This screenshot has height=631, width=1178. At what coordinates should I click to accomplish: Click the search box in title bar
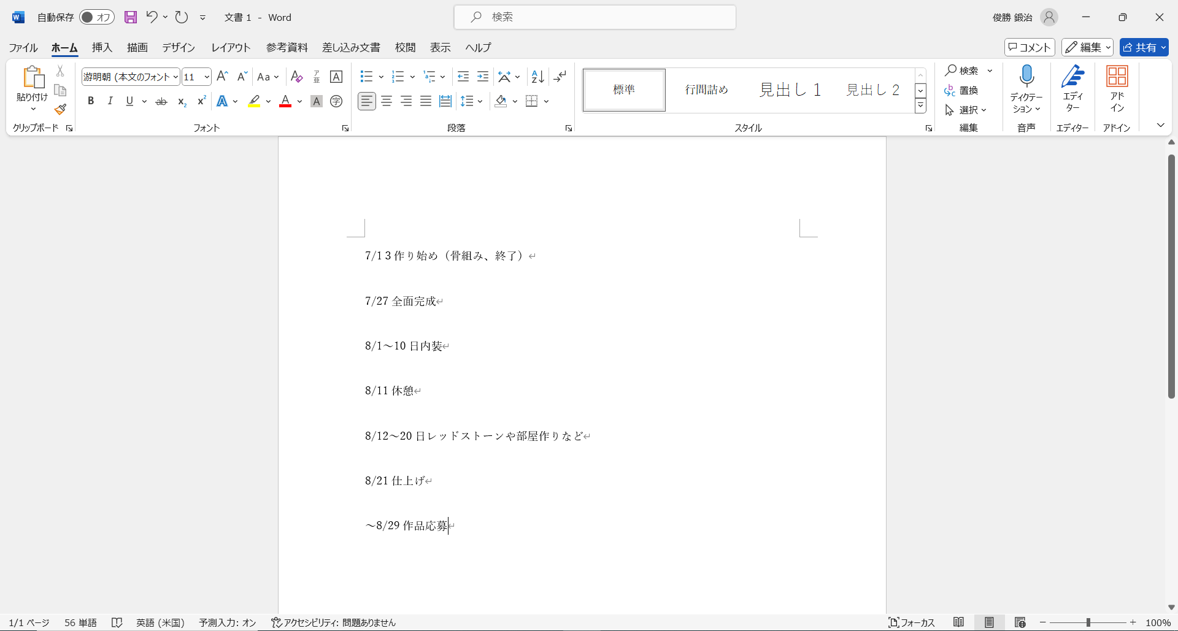click(x=595, y=17)
